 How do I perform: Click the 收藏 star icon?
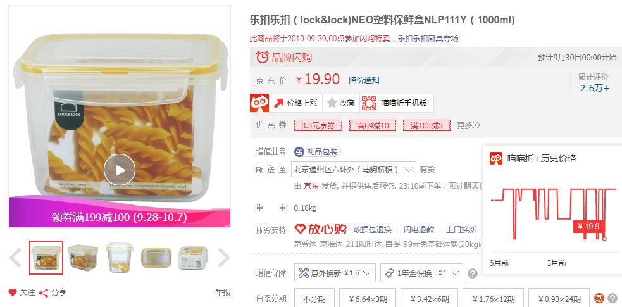(x=332, y=103)
